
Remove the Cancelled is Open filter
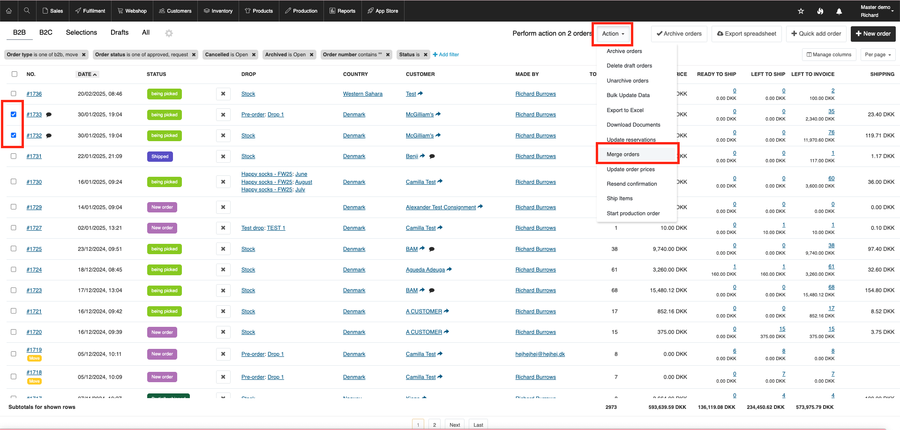point(254,55)
